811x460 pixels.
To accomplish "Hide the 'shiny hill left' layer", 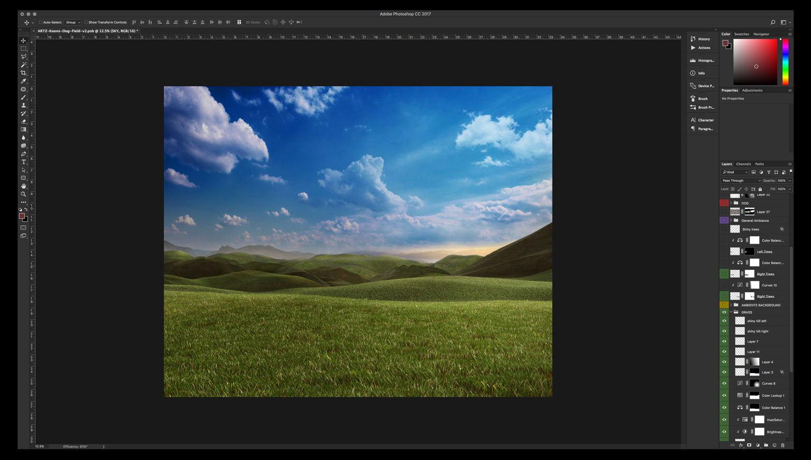I will pyautogui.click(x=724, y=321).
